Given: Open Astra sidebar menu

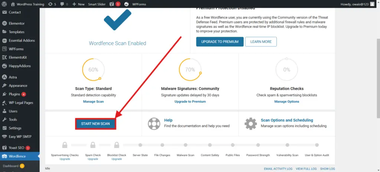Looking at the screenshot, I should tap(13, 77).
